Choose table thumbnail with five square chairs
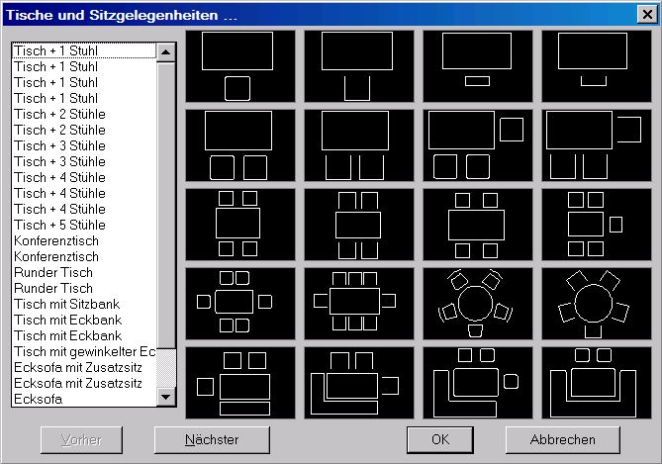 [x=597, y=225]
